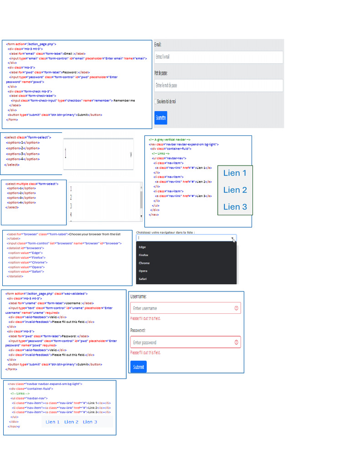Screen dimensions: 350x467
Task: Select option 3 in the multiple select list
Action: coord(71,206)
